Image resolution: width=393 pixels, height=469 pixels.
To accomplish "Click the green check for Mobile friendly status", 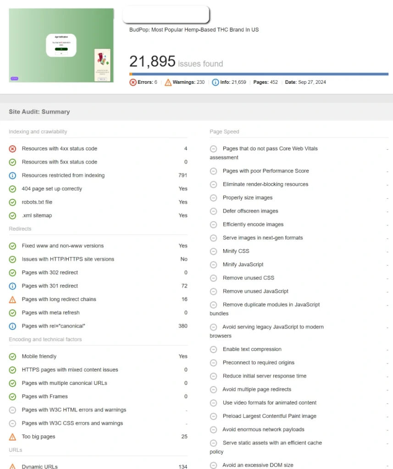I will (x=12, y=356).
